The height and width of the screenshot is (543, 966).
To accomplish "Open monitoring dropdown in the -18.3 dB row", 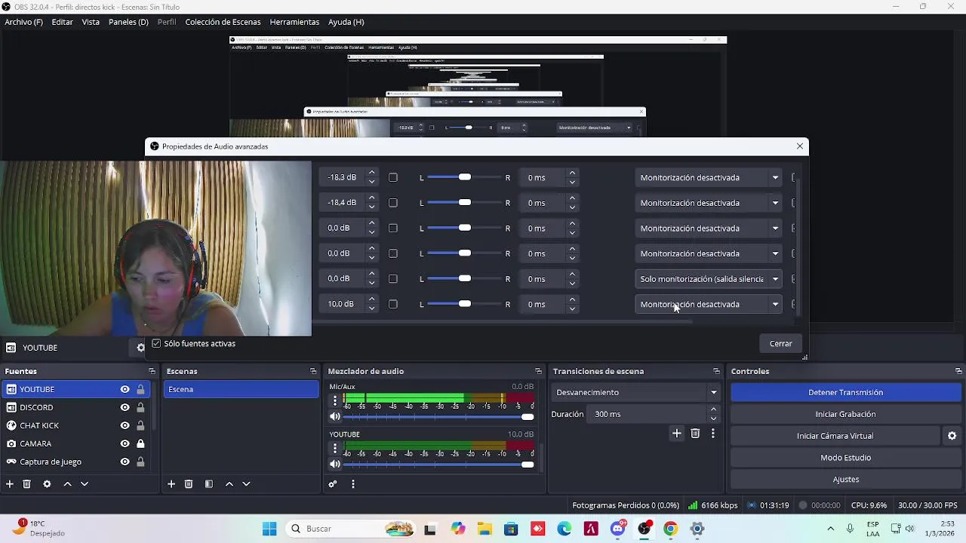I will [708, 177].
